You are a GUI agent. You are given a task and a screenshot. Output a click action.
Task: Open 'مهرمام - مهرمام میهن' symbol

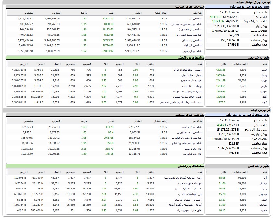click(x=190, y=184)
